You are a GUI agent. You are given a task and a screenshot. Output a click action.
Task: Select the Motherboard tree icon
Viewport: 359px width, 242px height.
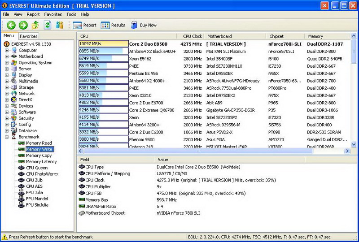coord(14,56)
